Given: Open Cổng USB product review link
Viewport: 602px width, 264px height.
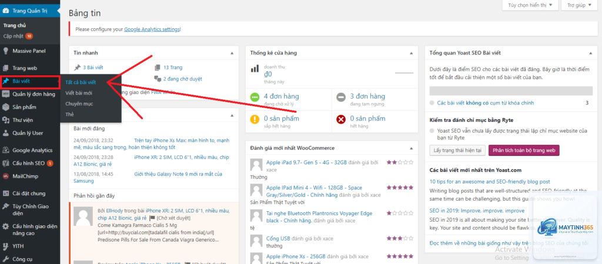Looking at the screenshot, I should click(278, 238).
